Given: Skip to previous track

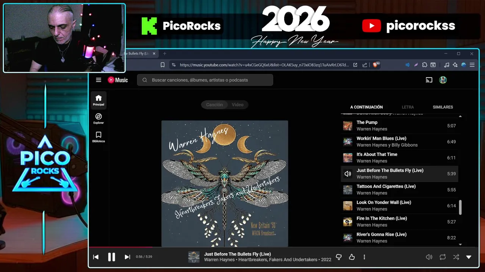Looking at the screenshot, I should 96,257.
